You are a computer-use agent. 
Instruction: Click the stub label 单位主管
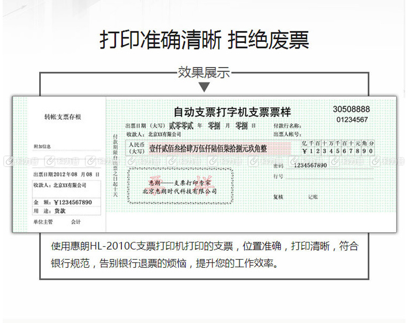click(43, 222)
